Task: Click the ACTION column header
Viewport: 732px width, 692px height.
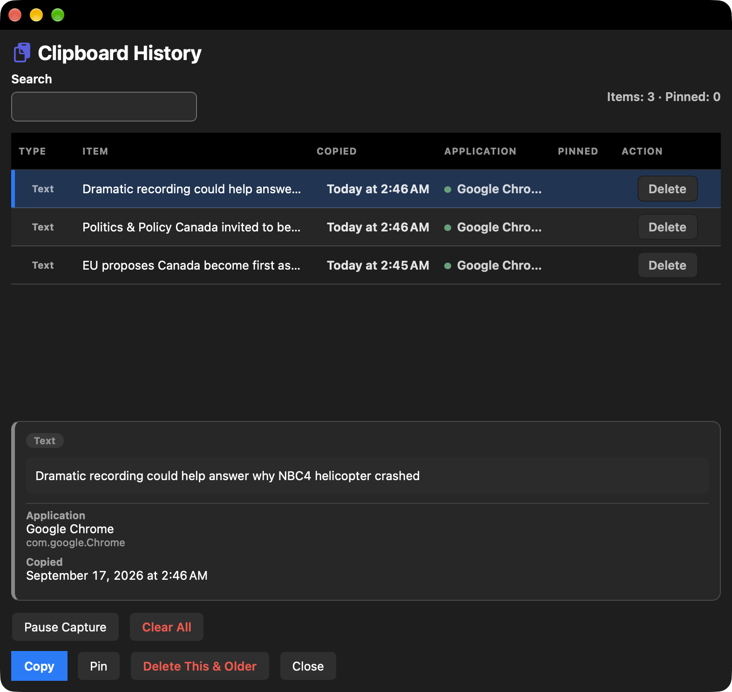Action: pos(642,151)
